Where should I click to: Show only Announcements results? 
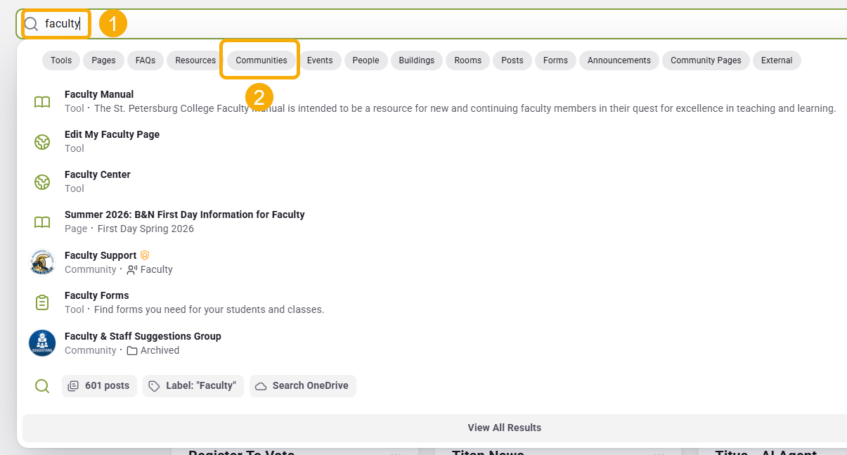[x=619, y=60]
